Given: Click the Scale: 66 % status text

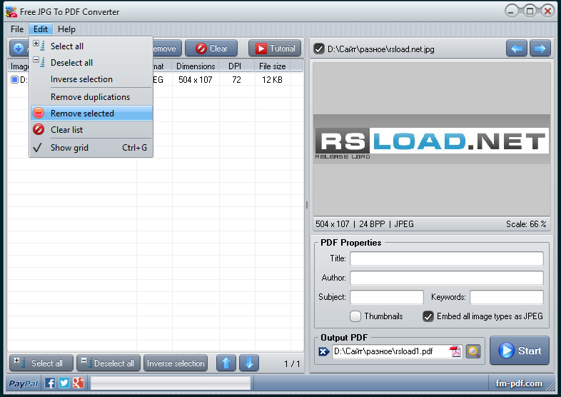Looking at the screenshot, I should (526, 224).
